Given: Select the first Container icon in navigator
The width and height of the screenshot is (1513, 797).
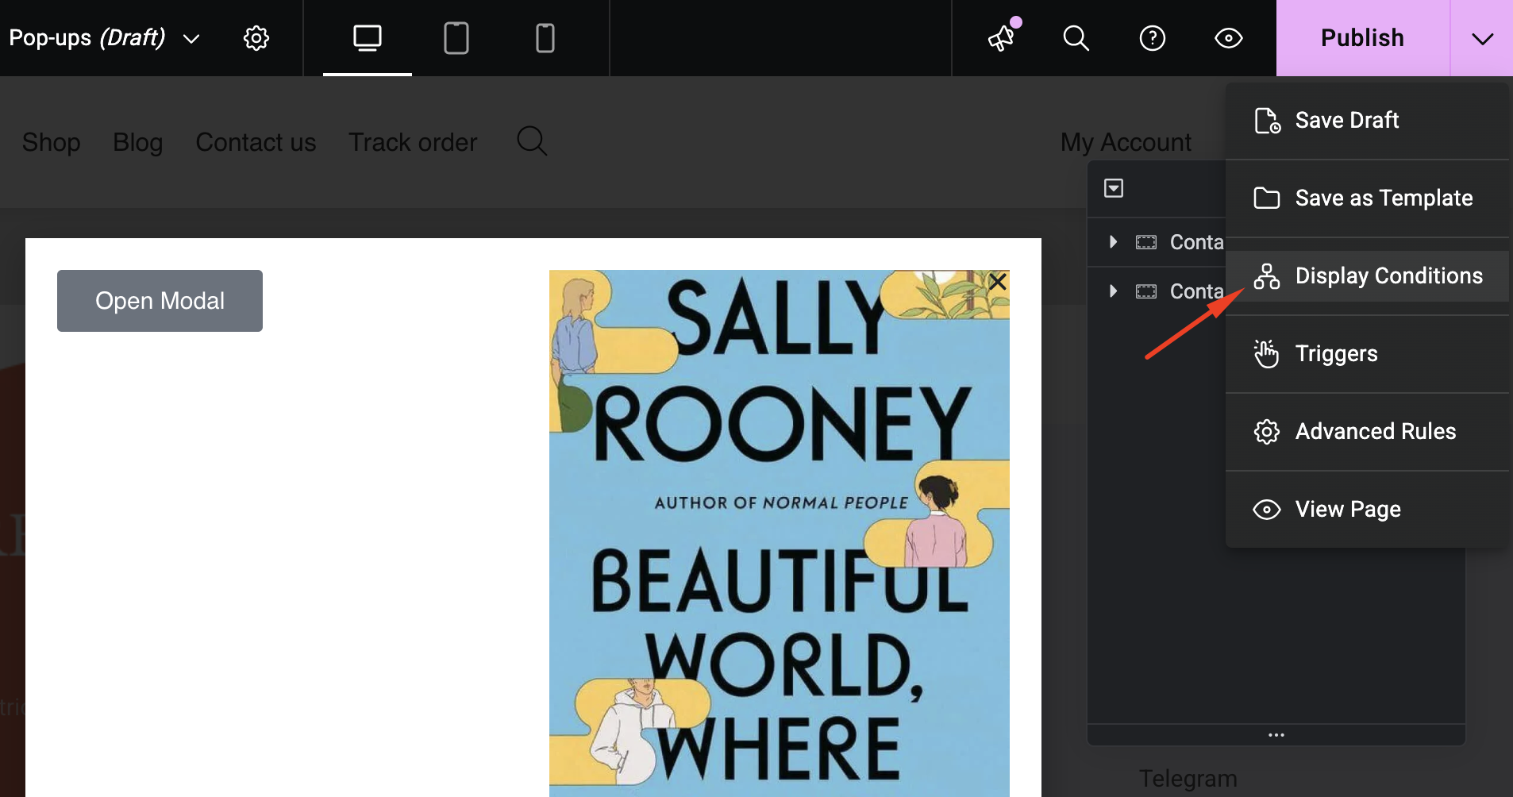Looking at the screenshot, I should pyautogui.click(x=1146, y=242).
